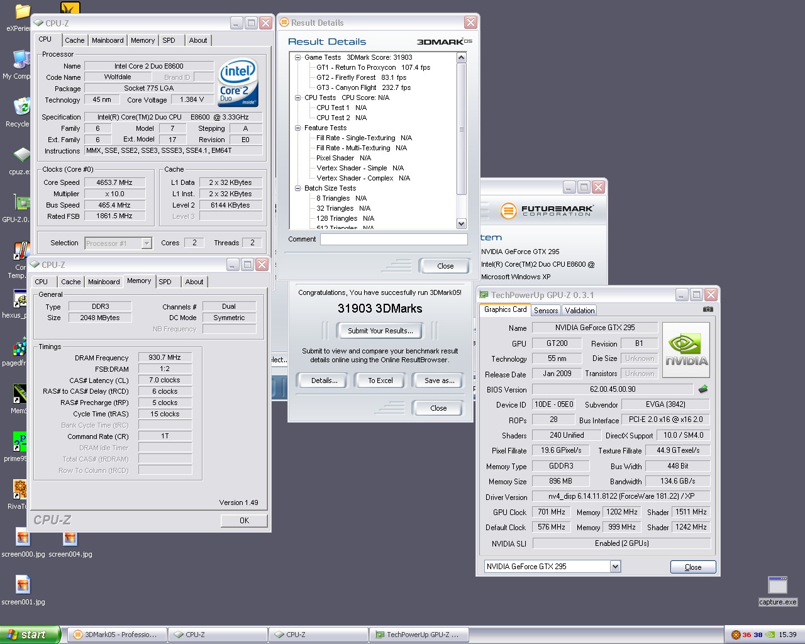Click GPU-Z screenshot camera icon
The width and height of the screenshot is (805, 644).
708,309
